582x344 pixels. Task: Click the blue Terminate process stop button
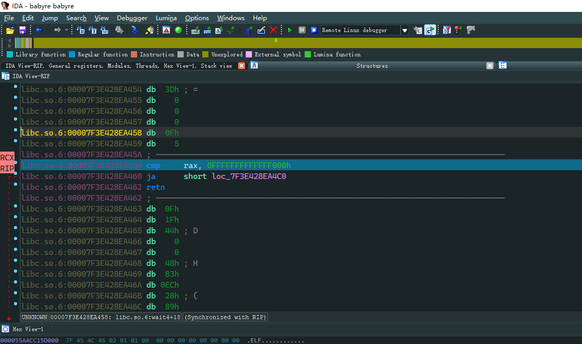point(314,30)
